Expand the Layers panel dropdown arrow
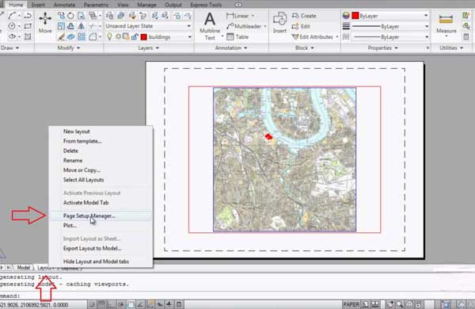The width and height of the screenshot is (475, 309). pyautogui.click(x=157, y=48)
